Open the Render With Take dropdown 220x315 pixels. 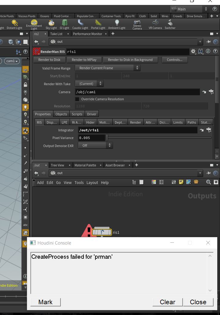89,84
